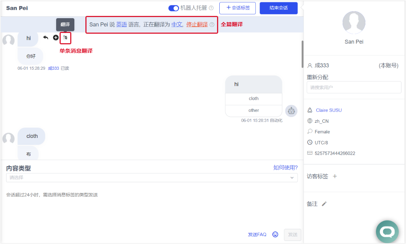
Task: Click the plus icon next to the reply arrow
Action: [x=55, y=38]
